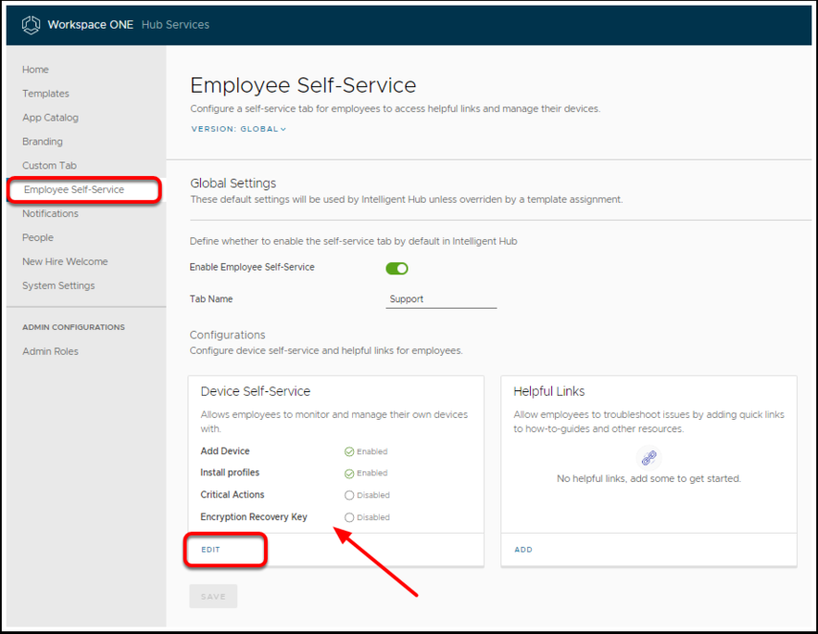Click Add in the Helpful Links card
The image size is (818, 634).
523,550
